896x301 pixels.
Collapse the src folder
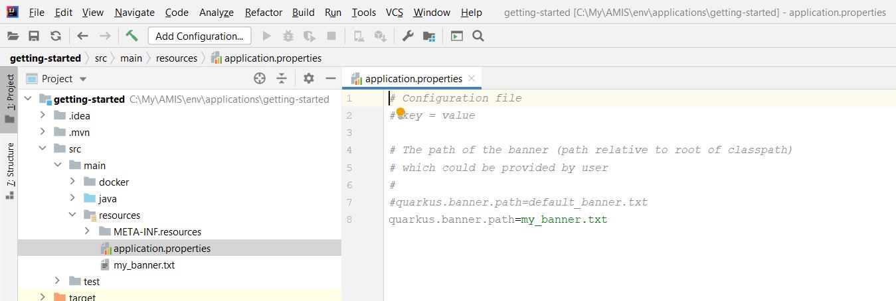[x=43, y=149]
